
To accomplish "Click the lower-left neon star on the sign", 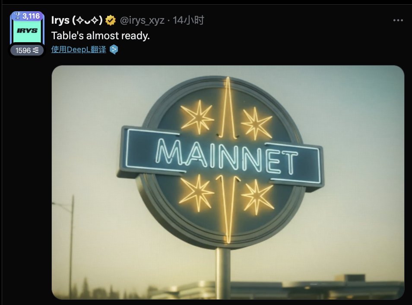I will tap(197, 193).
